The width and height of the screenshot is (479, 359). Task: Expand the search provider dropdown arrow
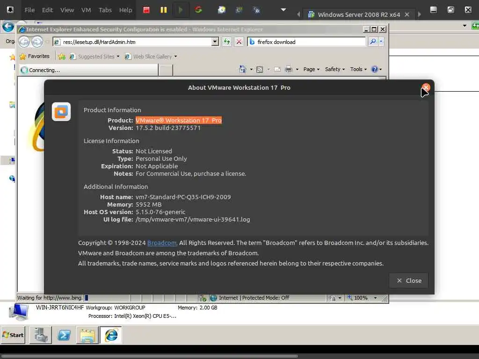381,42
